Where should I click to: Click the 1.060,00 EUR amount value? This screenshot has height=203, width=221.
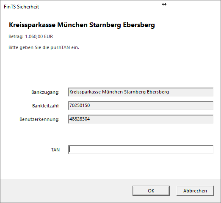tap(39, 36)
